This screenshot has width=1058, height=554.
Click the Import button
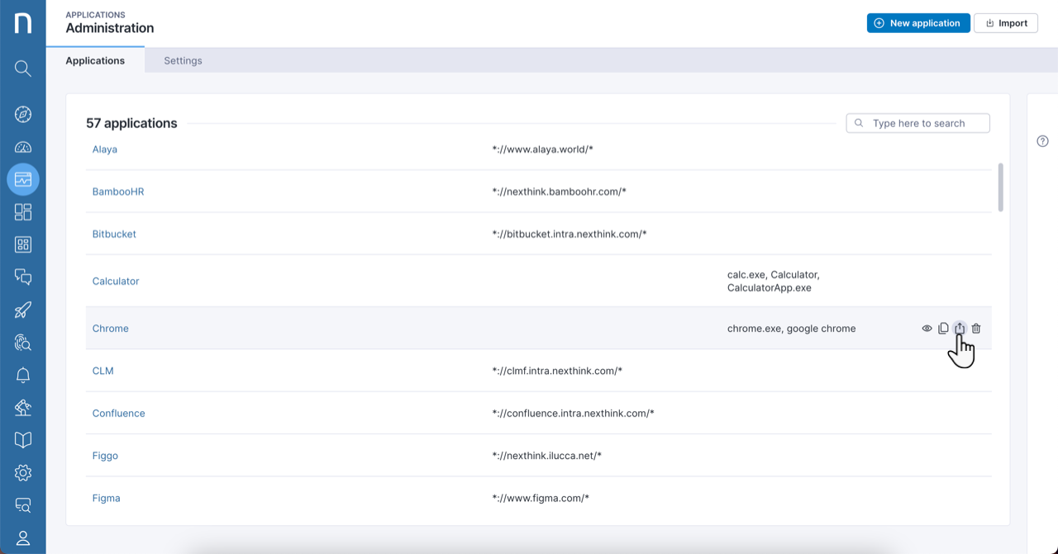coord(1006,23)
